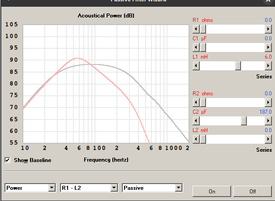Close the Passive Filter Wizard window
The image size is (275, 201).
click(x=268, y=1)
